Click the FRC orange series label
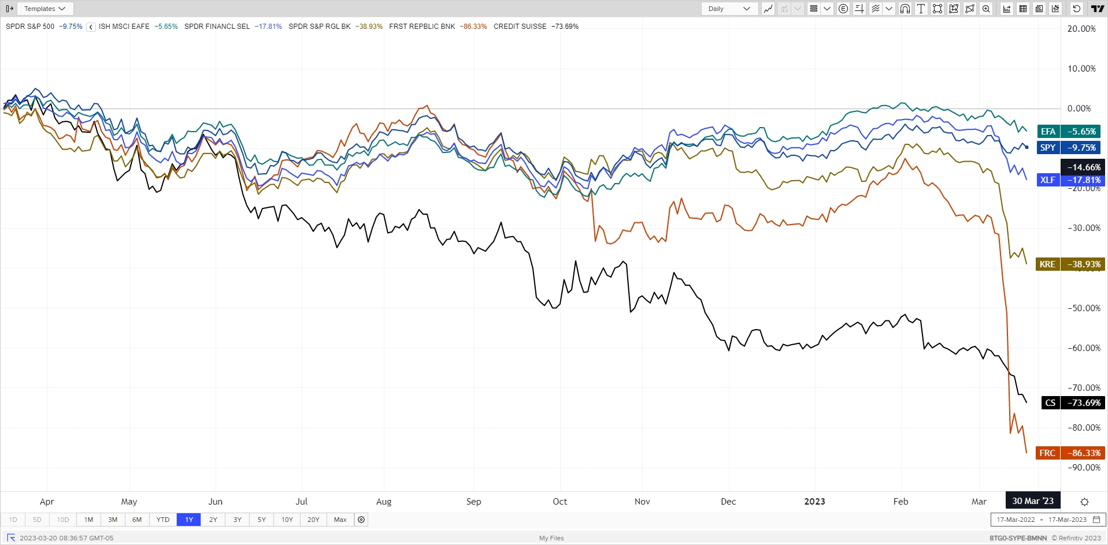The height and width of the screenshot is (545, 1108). pos(1047,453)
